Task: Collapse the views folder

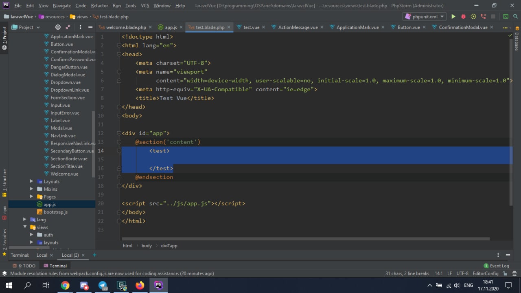Action: tap(25, 227)
